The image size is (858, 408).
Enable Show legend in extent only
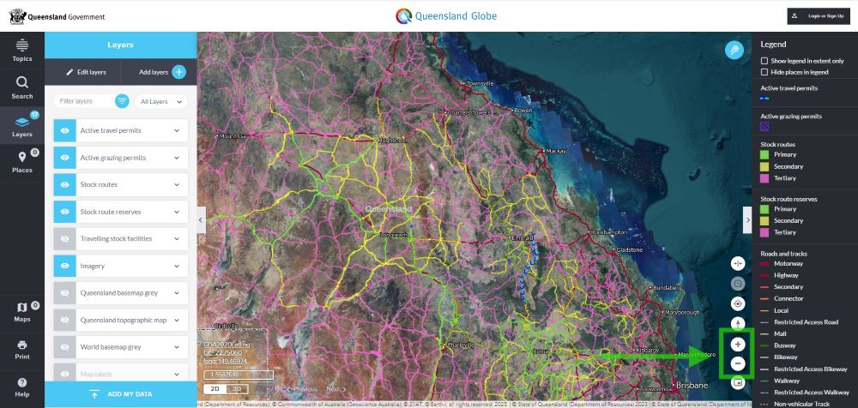(x=764, y=61)
